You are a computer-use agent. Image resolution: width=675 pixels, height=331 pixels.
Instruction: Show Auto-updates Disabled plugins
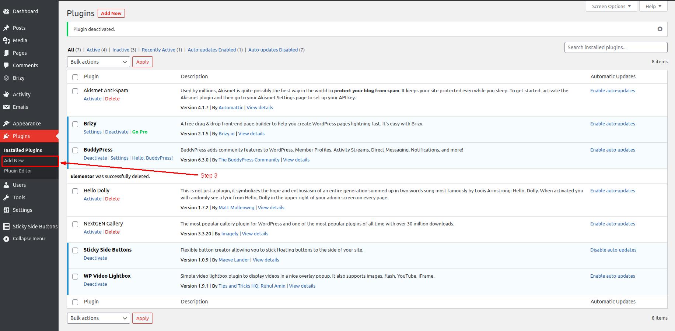tap(273, 50)
